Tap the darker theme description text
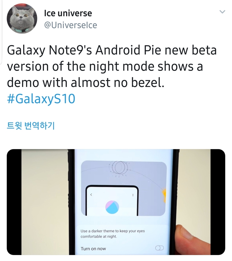Image resolution: width=232 pixels, height=261 pixels. [x=113, y=234]
